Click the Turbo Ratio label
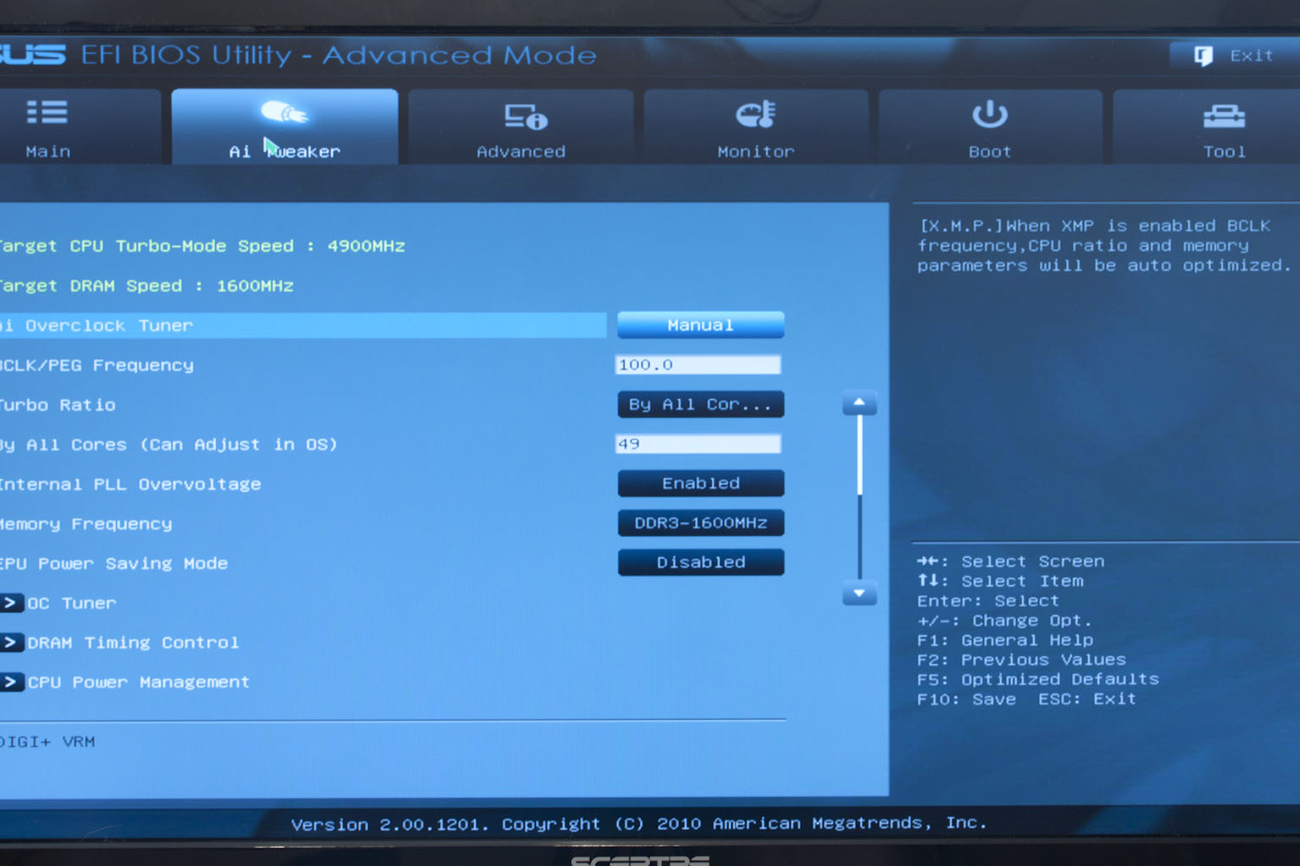Screen dimensions: 1300x866 click(x=58, y=405)
